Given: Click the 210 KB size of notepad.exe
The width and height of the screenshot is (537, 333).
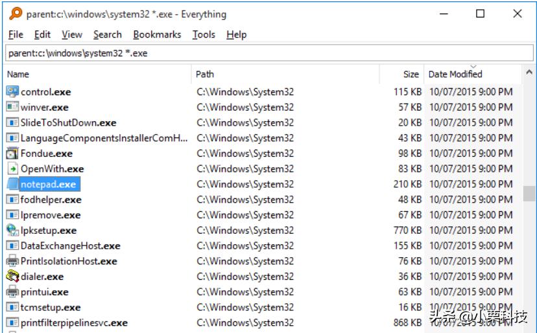Looking at the screenshot, I should pyautogui.click(x=407, y=184).
